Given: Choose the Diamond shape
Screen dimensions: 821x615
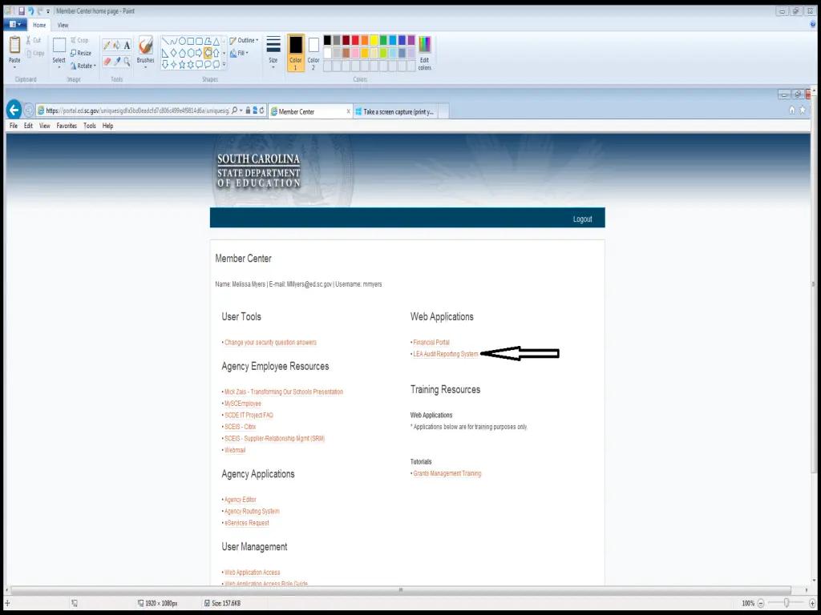Looking at the screenshot, I should [173, 53].
